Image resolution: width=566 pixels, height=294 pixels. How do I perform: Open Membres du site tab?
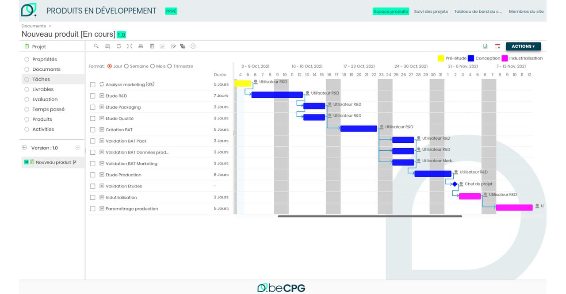click(526, 11)
